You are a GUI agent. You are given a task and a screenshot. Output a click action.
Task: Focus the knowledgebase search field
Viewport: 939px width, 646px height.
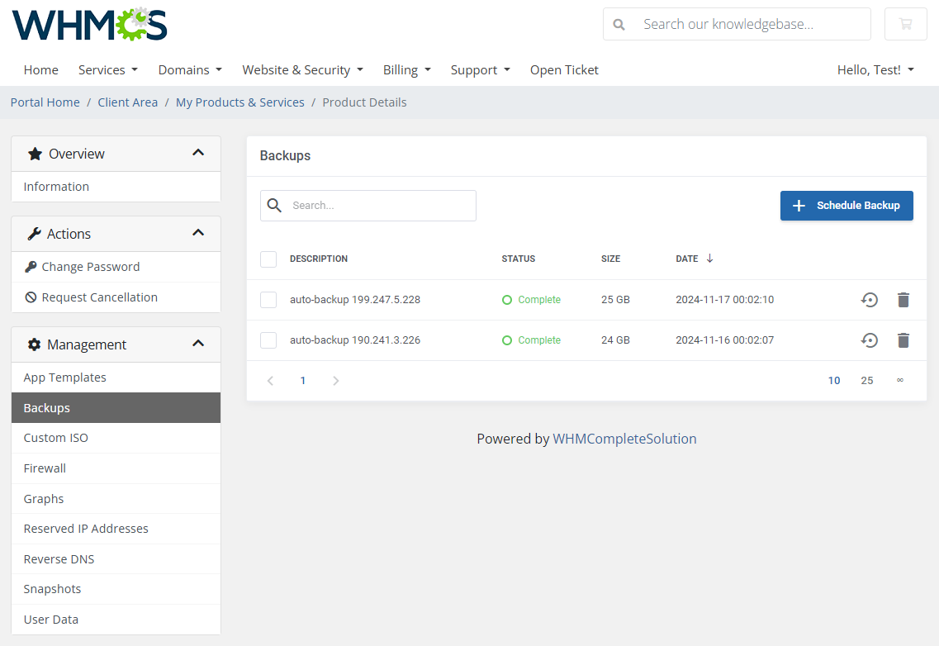pyautogui.click(x=737, y=24)
